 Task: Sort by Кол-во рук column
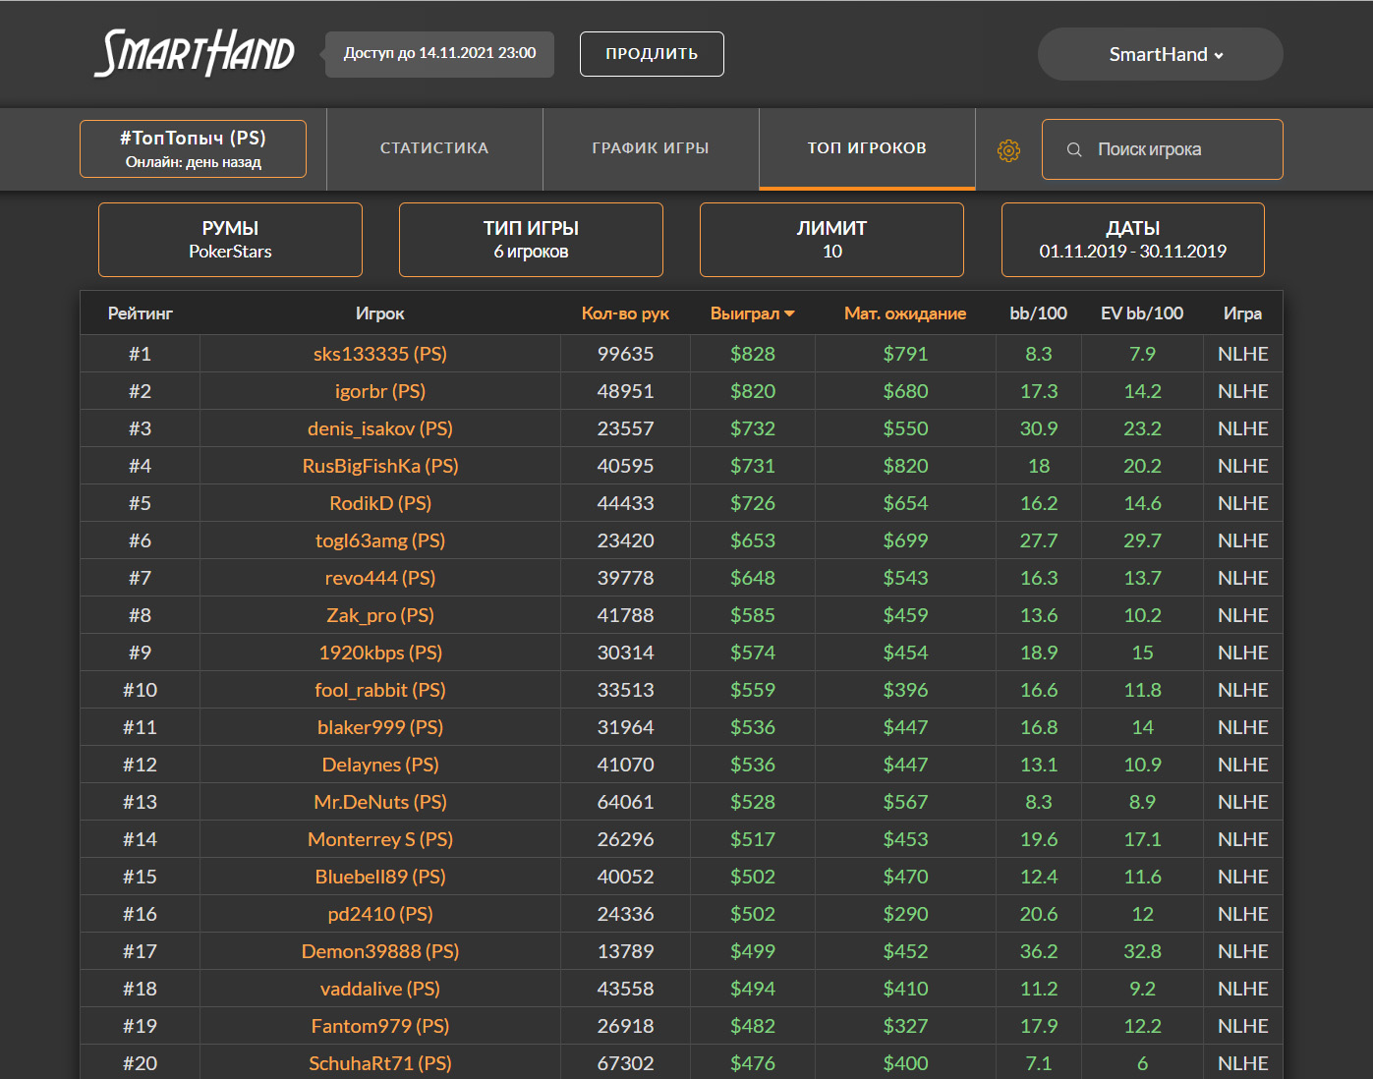click(625, 313)
